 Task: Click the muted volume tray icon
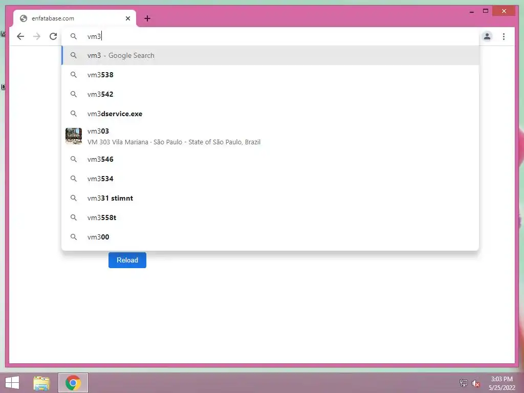click(476, 383)
